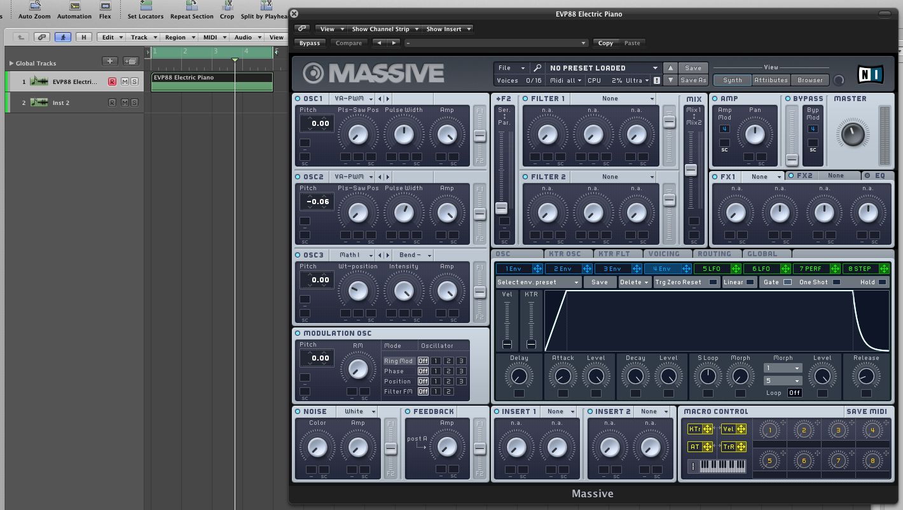The width and height of the screenshot is (903, 510).
Task: Open the NO PRESET LOADED preset dropdown
Action: click(603, 68)
